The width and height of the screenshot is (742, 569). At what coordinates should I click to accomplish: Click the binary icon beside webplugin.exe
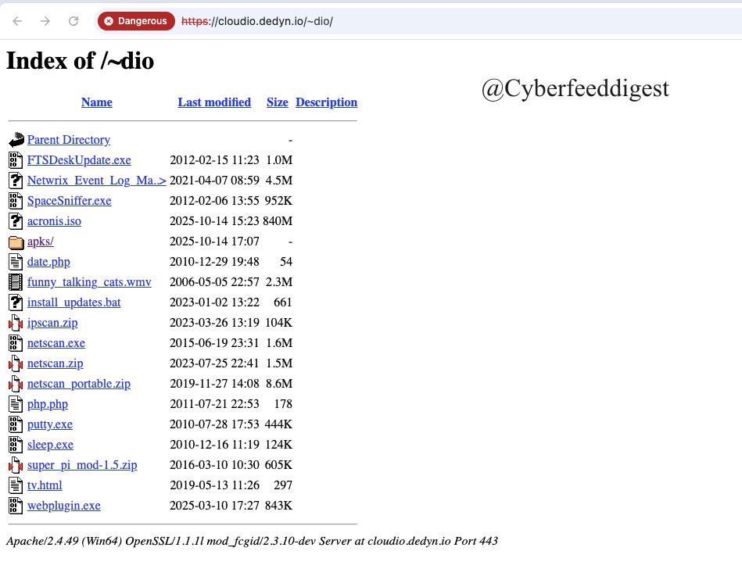tap(16, 506)
